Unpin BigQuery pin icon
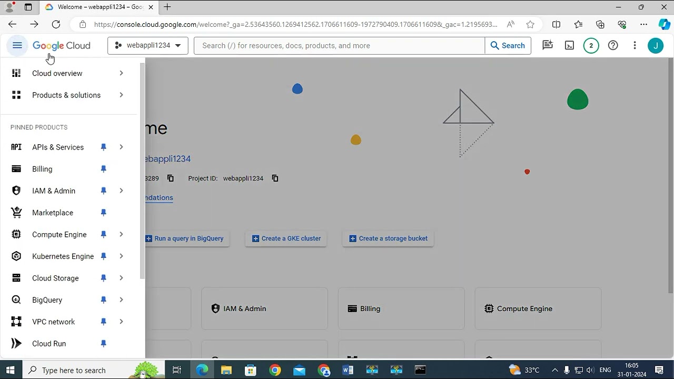Viewport: 674px width, 379px height. click(x=103, y=300)
